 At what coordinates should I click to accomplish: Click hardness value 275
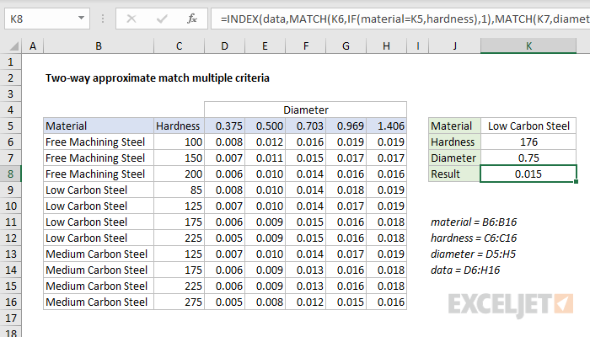click(179, 302)
